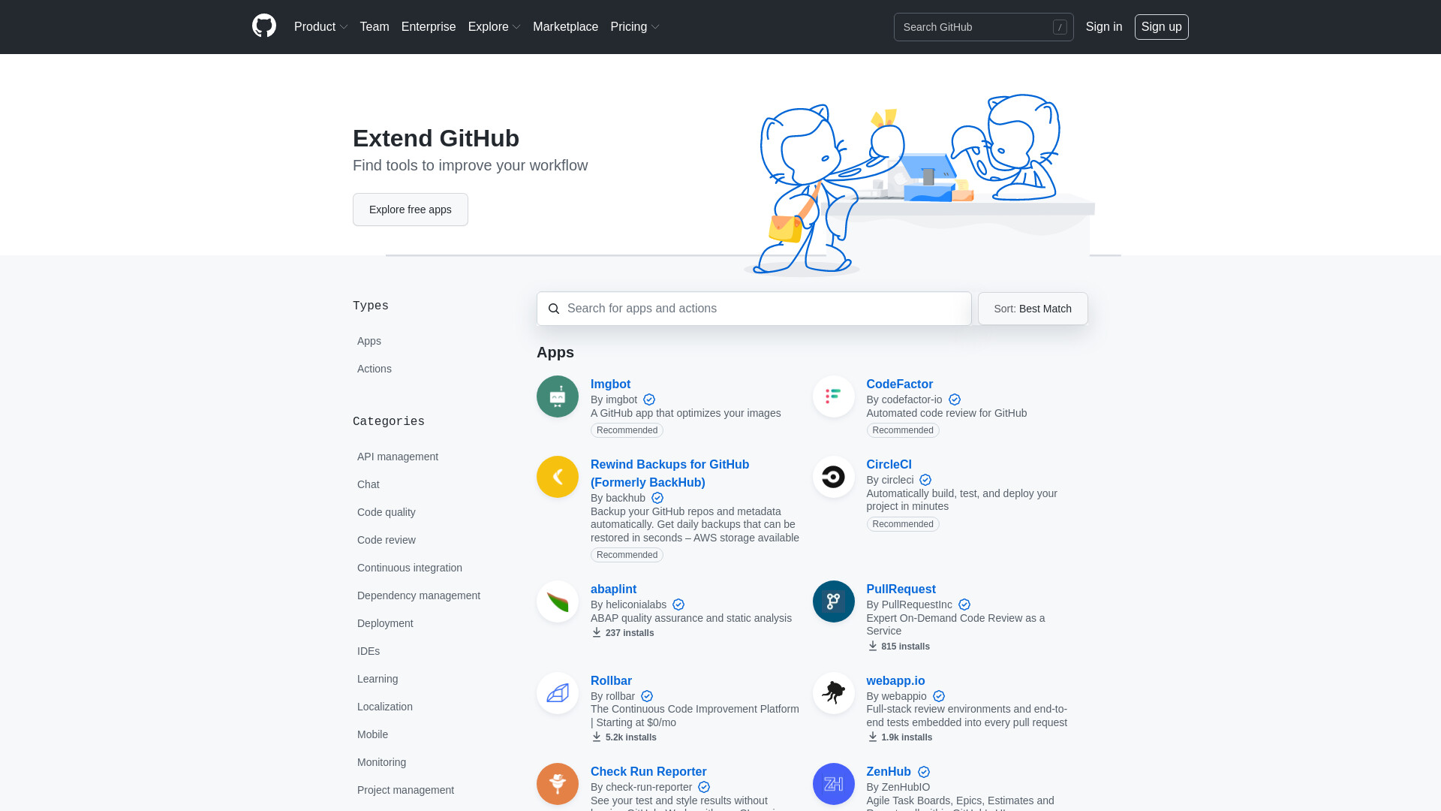Open the CircleCI title link
Viewport: 1441px width, 811px height.
[x=889, y=465]
